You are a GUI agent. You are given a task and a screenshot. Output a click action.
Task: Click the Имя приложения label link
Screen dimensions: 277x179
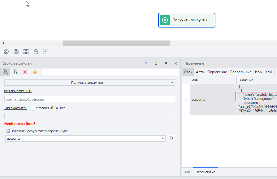[x=18, y=91]
